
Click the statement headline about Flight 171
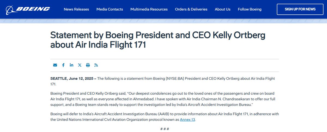point(158,40)
